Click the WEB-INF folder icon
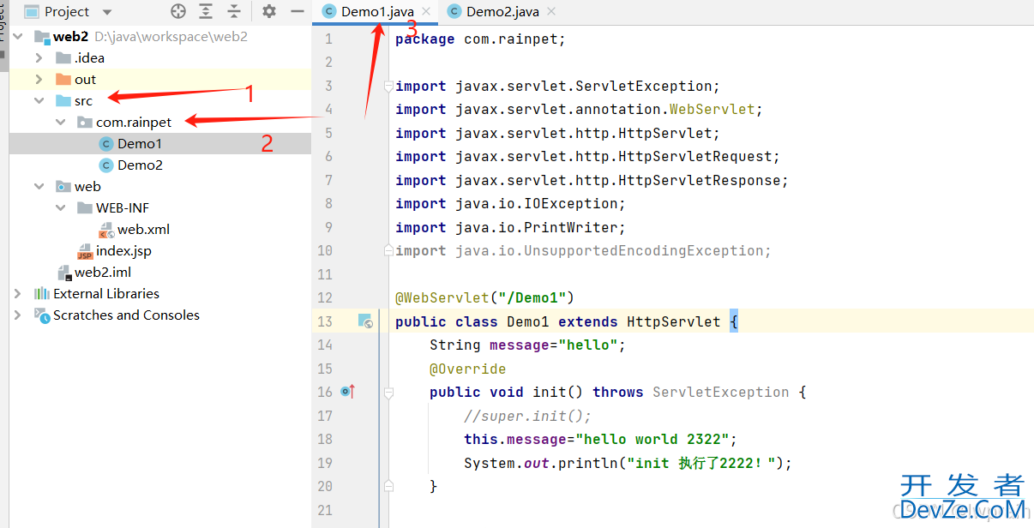The height and width of the screenshot is (528, 1034). pyautogui.click(x=85, y=208)
